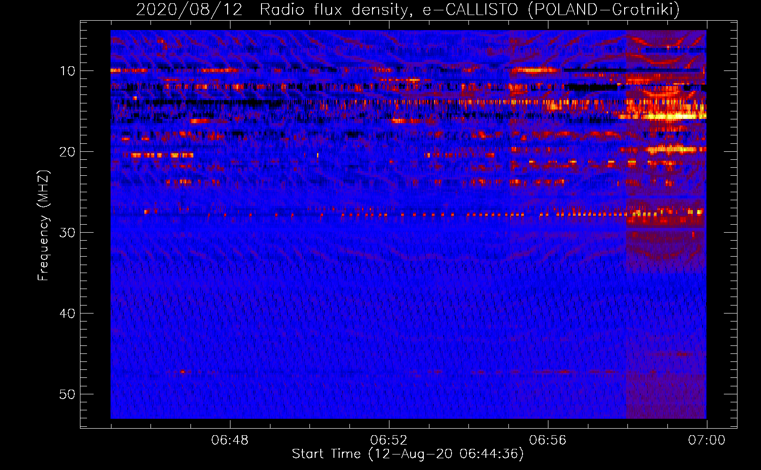This screenshot has width=761, height=470.
Task: Click the 50 MHz frequency tick label
Action: click(x=67, y=394)
